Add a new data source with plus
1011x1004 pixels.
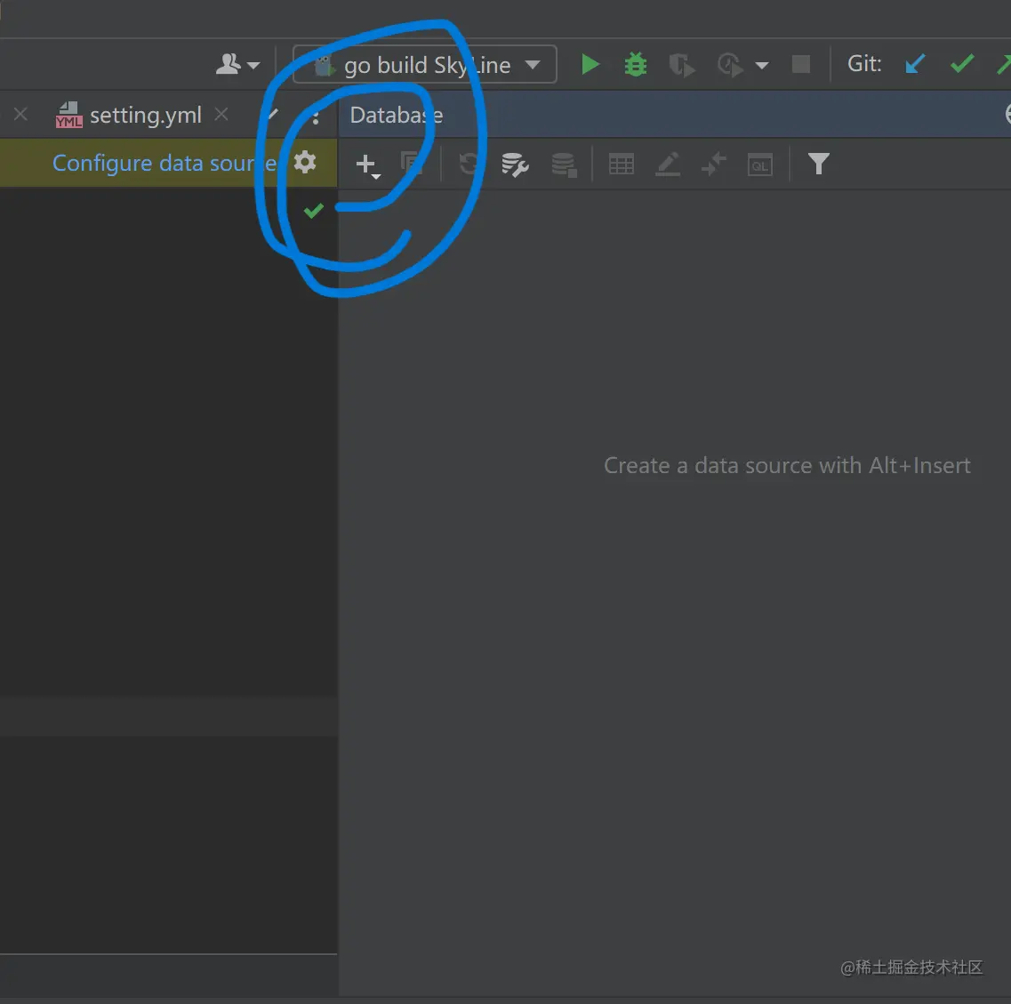coord(367,165)
